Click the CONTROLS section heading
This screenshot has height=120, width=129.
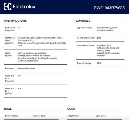tap(83, 21)
